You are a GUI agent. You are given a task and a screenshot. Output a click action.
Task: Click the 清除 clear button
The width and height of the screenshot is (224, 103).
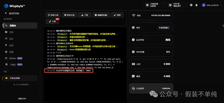click(x=117, y=15)
